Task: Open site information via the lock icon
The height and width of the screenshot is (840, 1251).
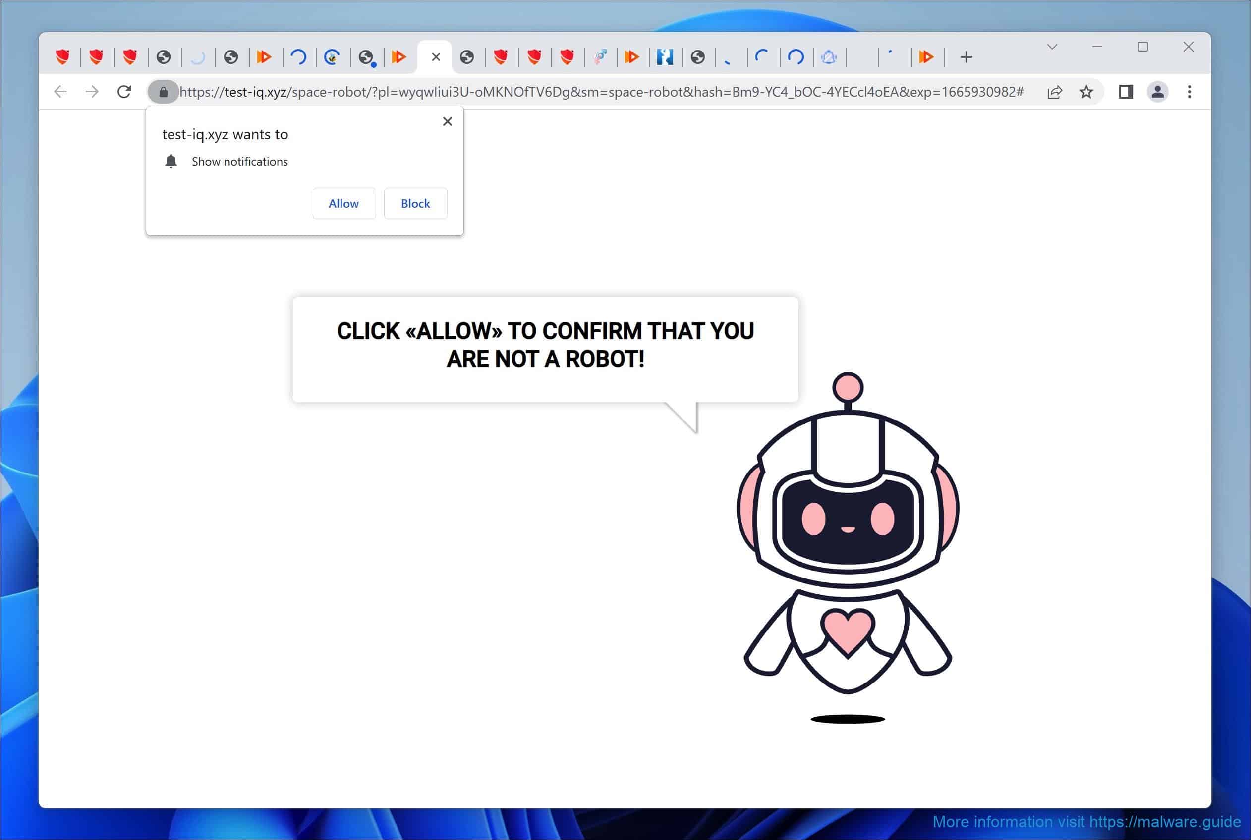Action: [x=164, y=92]
